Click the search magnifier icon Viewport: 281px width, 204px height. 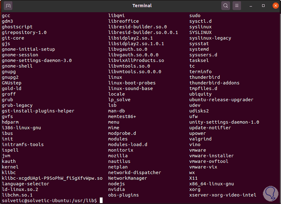coord(225,6)
